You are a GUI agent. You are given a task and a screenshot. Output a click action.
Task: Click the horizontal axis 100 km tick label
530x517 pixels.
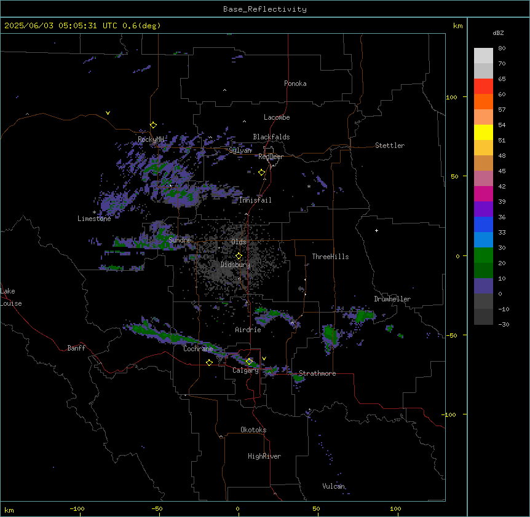pyautogui.click(x=395, y=508)
